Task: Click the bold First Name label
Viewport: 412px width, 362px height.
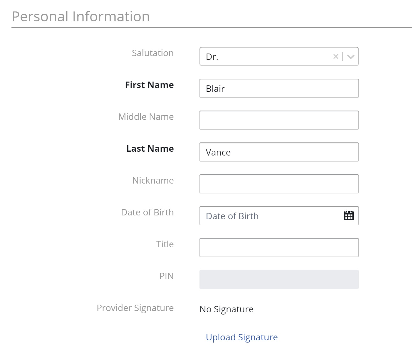Action: pos(149,85)
